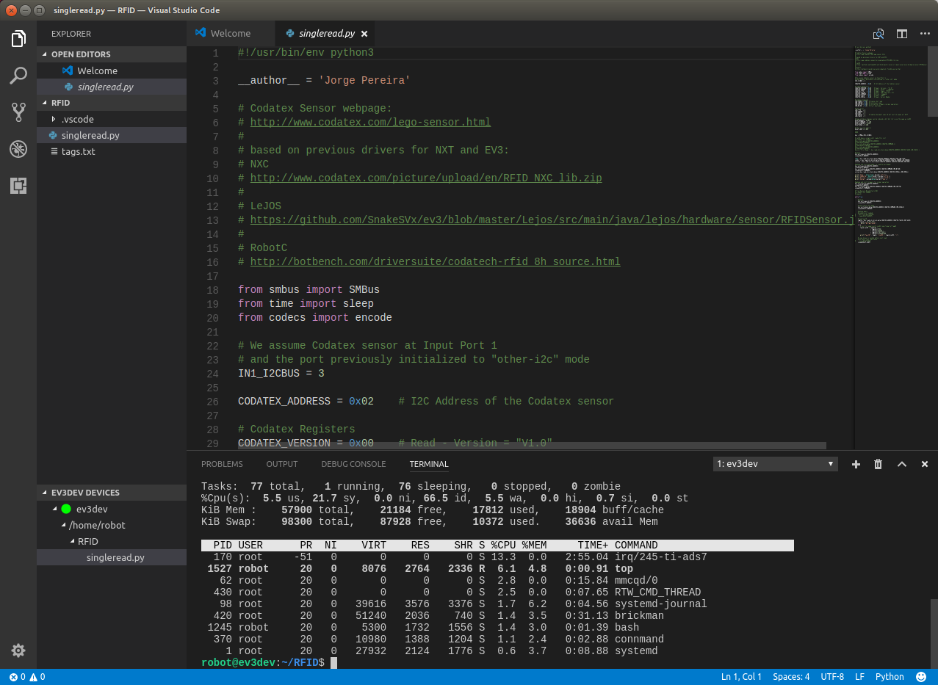
Task: Toggle panel maximize with the chevron icon
Action: click(902, 464)
